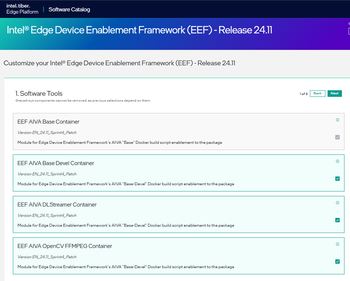Click the Next button
The width and height of the screenshot is (350, 281).
[x=335, y=93]
